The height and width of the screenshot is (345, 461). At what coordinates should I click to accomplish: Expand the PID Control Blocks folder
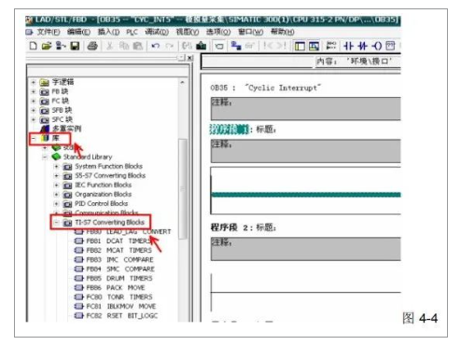[56, 203]
